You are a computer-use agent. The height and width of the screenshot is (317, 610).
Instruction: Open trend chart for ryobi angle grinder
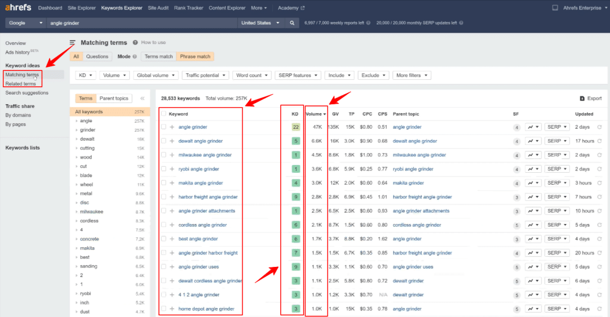click(x=533, y=169)
